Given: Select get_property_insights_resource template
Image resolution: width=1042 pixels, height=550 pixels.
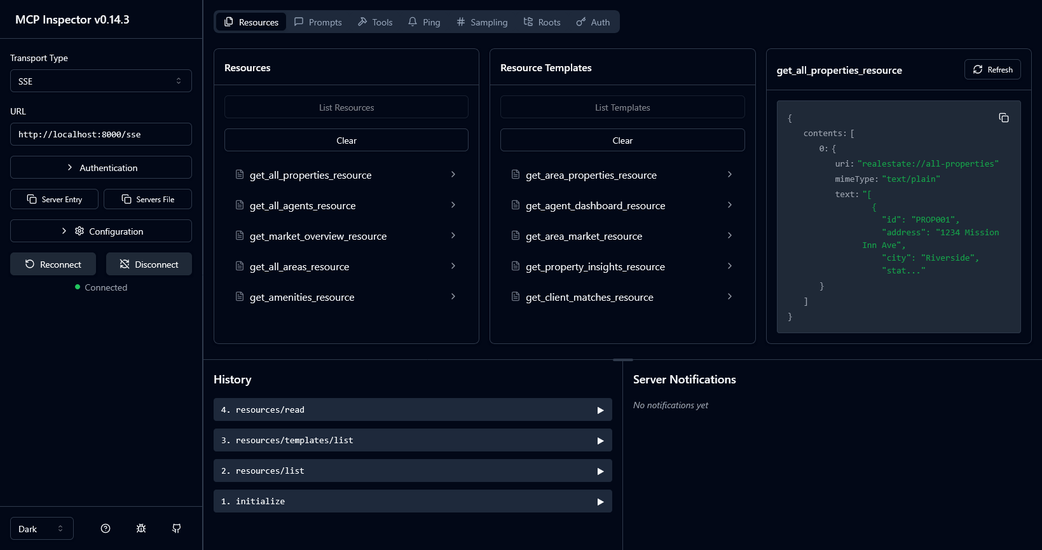Looking at the screenshot, I should (x=622, y=266).
